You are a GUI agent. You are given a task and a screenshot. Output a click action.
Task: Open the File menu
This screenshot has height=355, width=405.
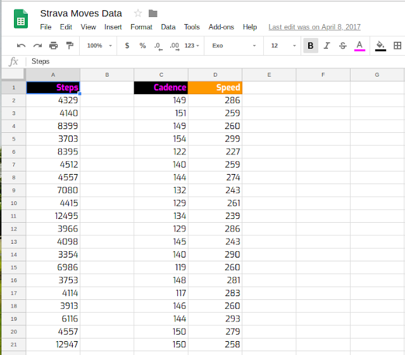coord(46,27)
